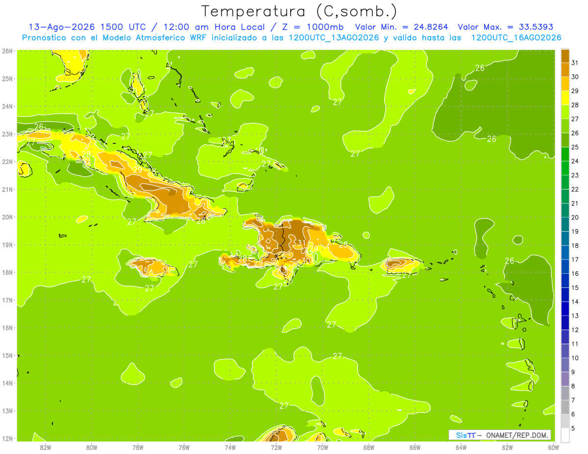588x454 pixels.
Task: Click the "11" label on the color scale
Action: click(x=575, y=344)
